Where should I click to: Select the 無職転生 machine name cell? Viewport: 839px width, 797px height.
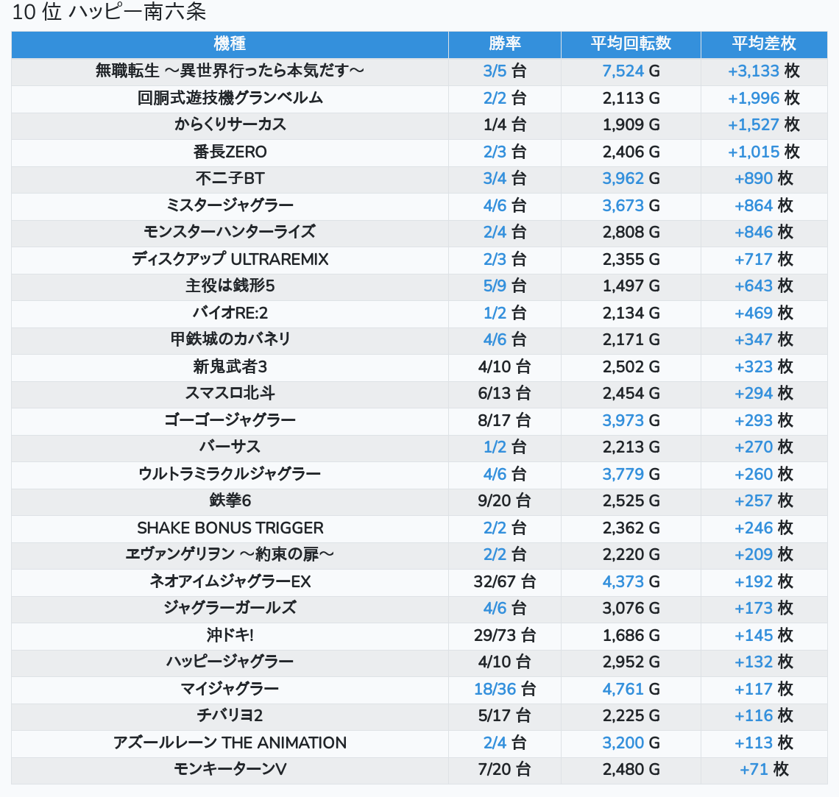230,71
